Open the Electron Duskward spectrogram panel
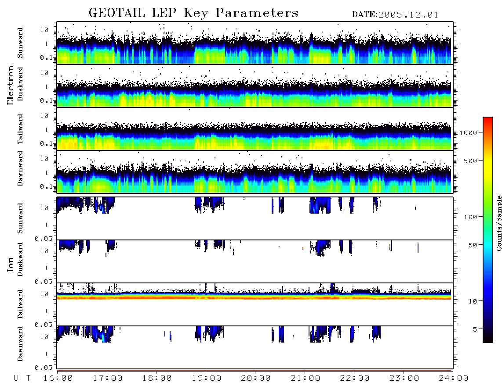The image size is (502, 386). pos(255,86)
